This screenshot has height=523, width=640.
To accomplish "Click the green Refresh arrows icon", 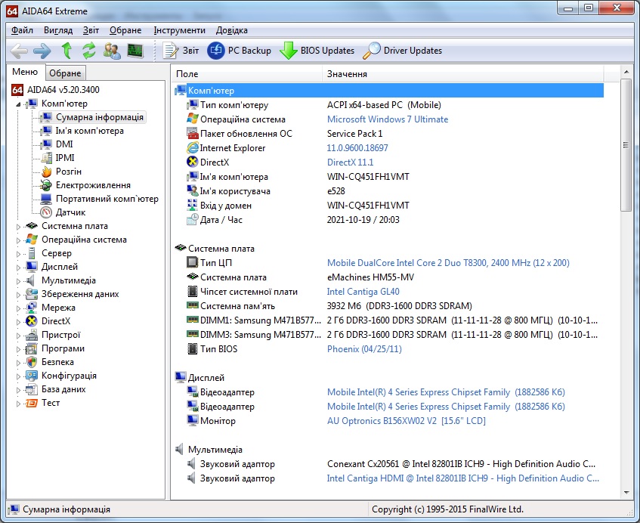I will (x=88, y=51).
